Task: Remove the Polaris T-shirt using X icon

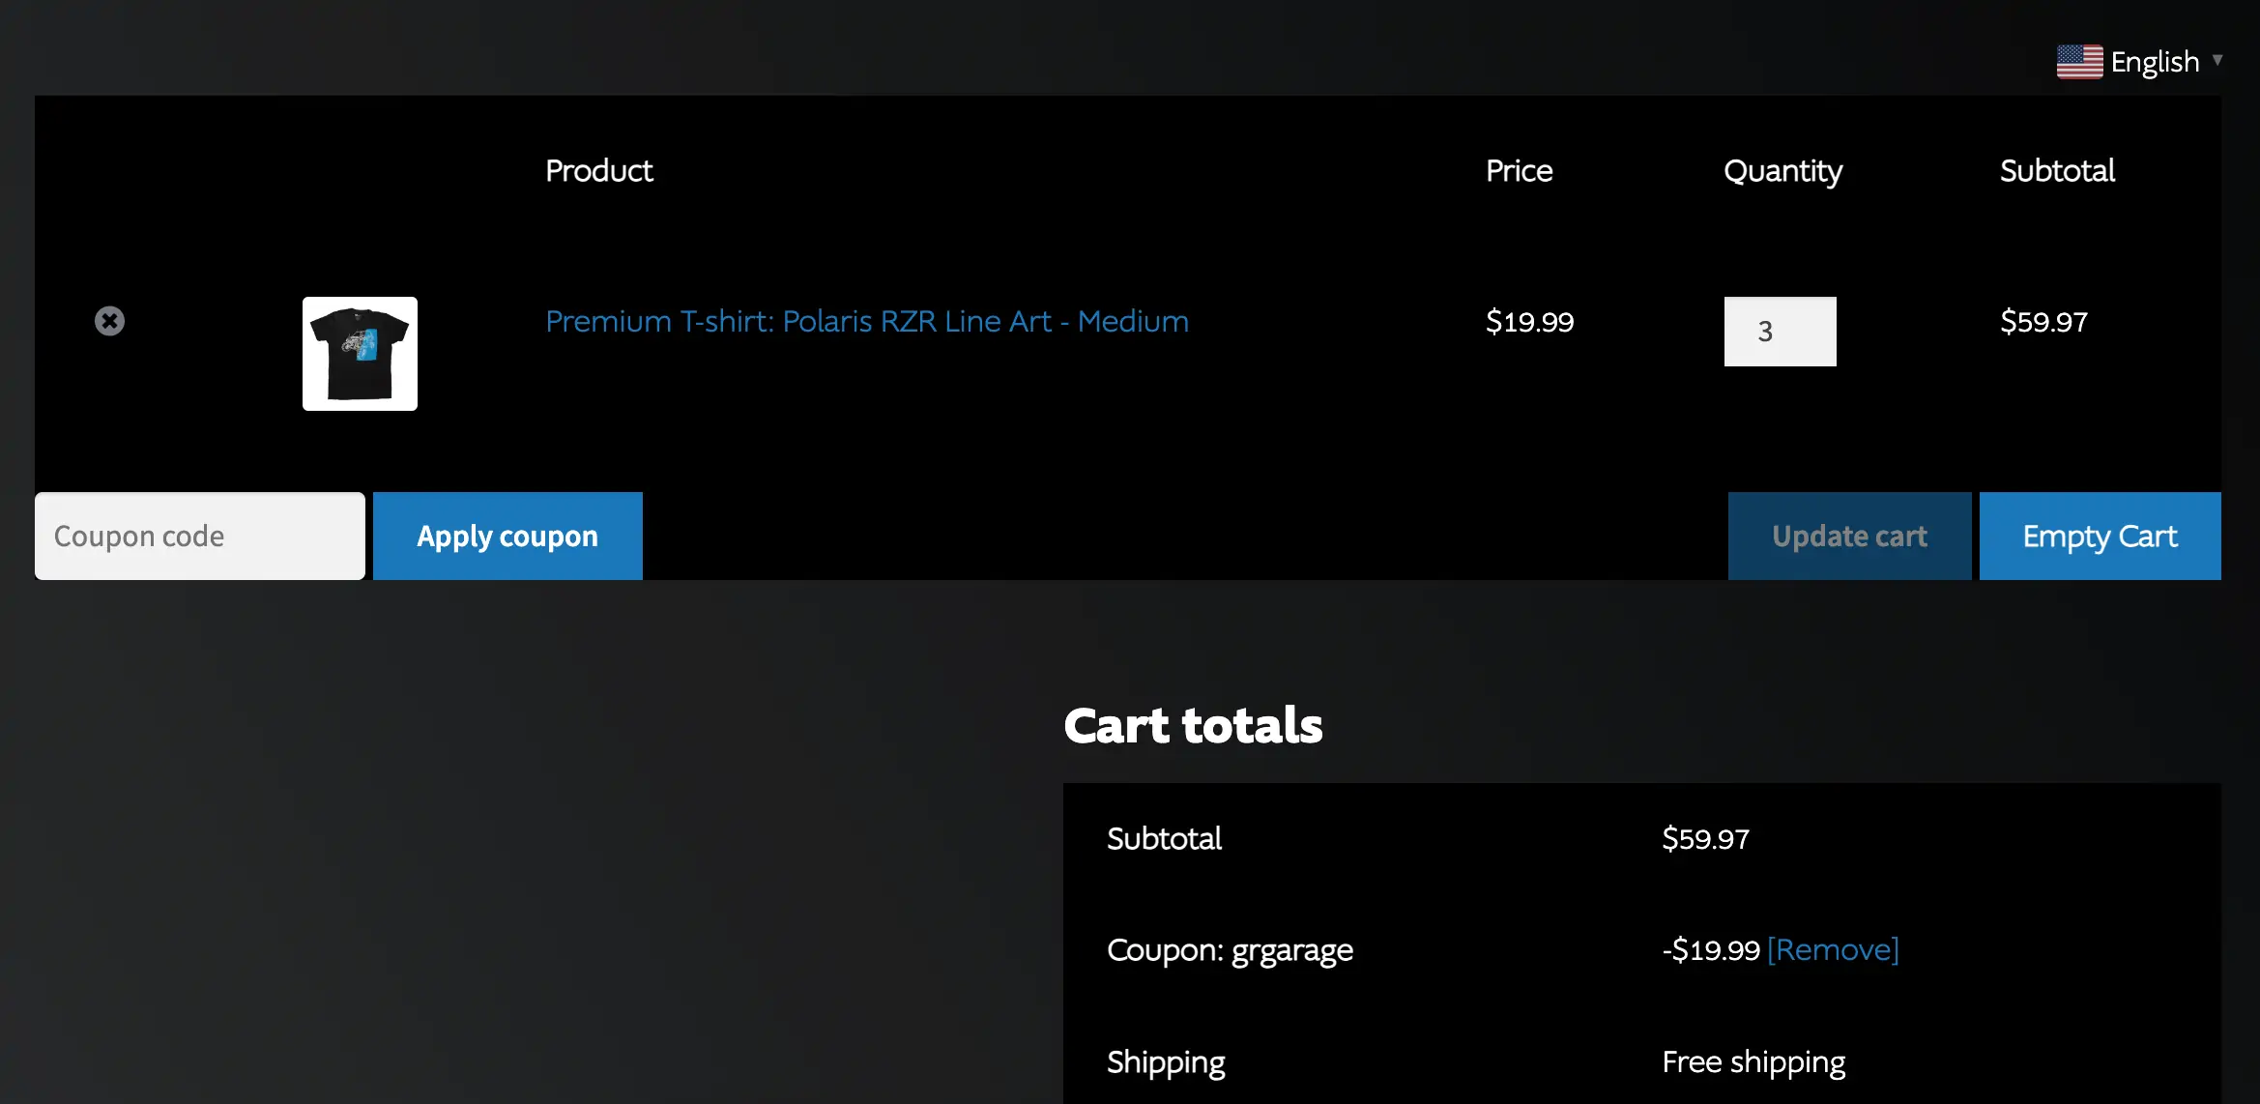Action: coord(109,321)
